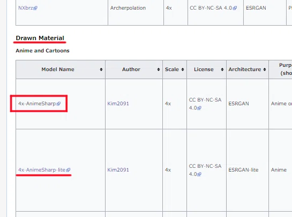
Task: Sort table by Architecture arrows
Action: point(265,69)
